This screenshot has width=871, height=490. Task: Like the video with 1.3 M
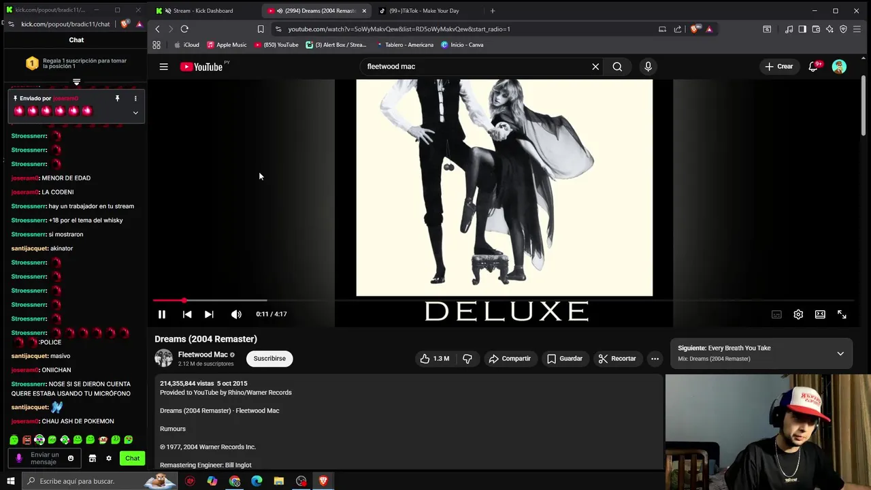(x=434, y=359)
